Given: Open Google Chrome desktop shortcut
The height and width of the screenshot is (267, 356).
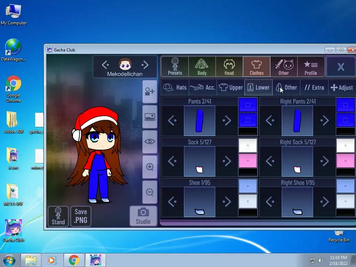Looking at the screenshot, I should click(14, 89).
